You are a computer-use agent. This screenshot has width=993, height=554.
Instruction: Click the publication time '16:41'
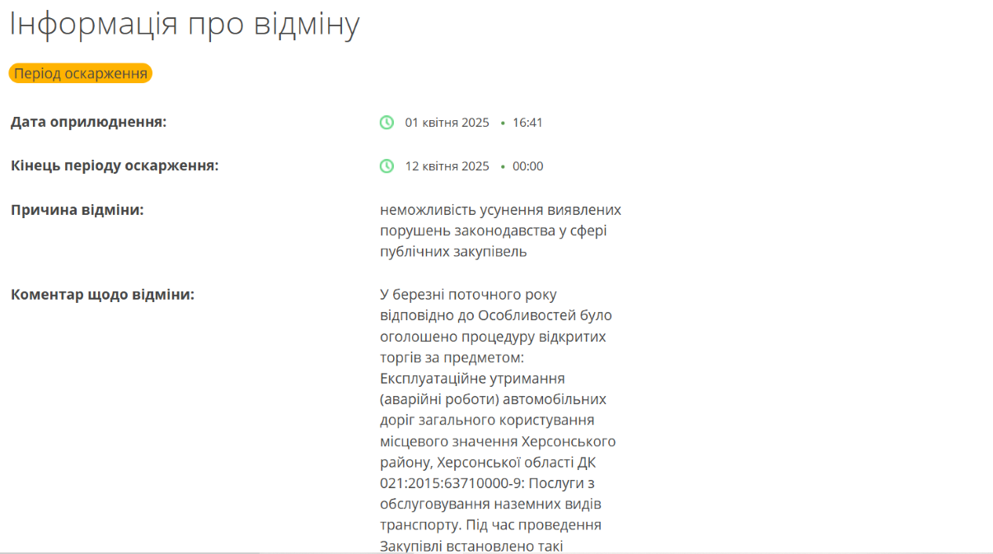(x=527, y=123)
